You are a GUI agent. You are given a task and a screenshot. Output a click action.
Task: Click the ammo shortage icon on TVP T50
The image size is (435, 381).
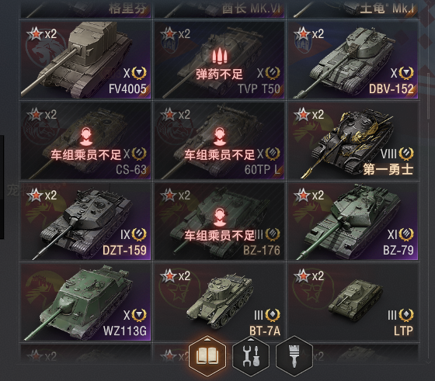[x=219, y=56]
